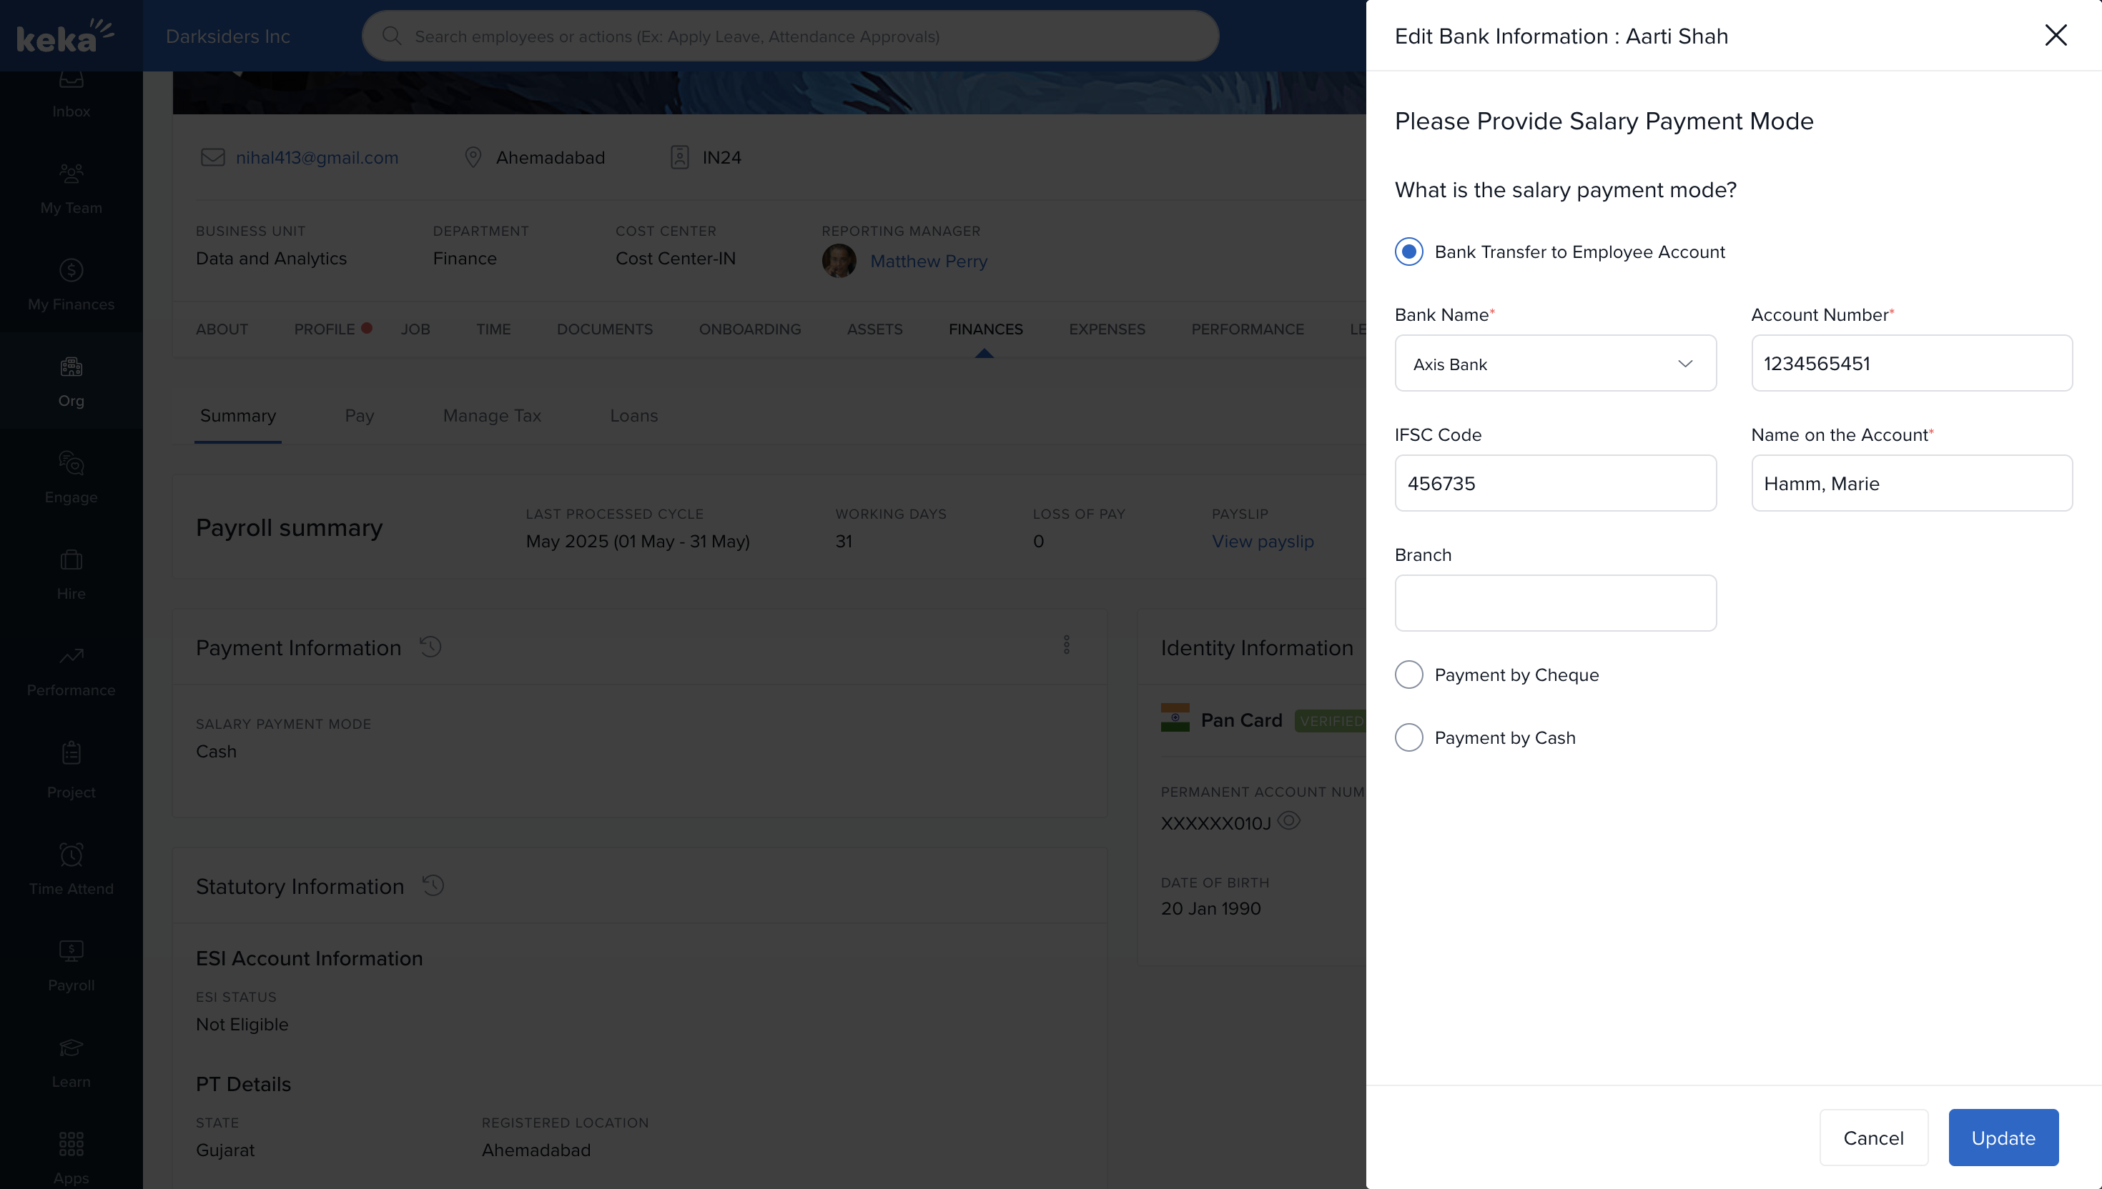
Task: View Statutory Information history icon
Action: point(433,885)
